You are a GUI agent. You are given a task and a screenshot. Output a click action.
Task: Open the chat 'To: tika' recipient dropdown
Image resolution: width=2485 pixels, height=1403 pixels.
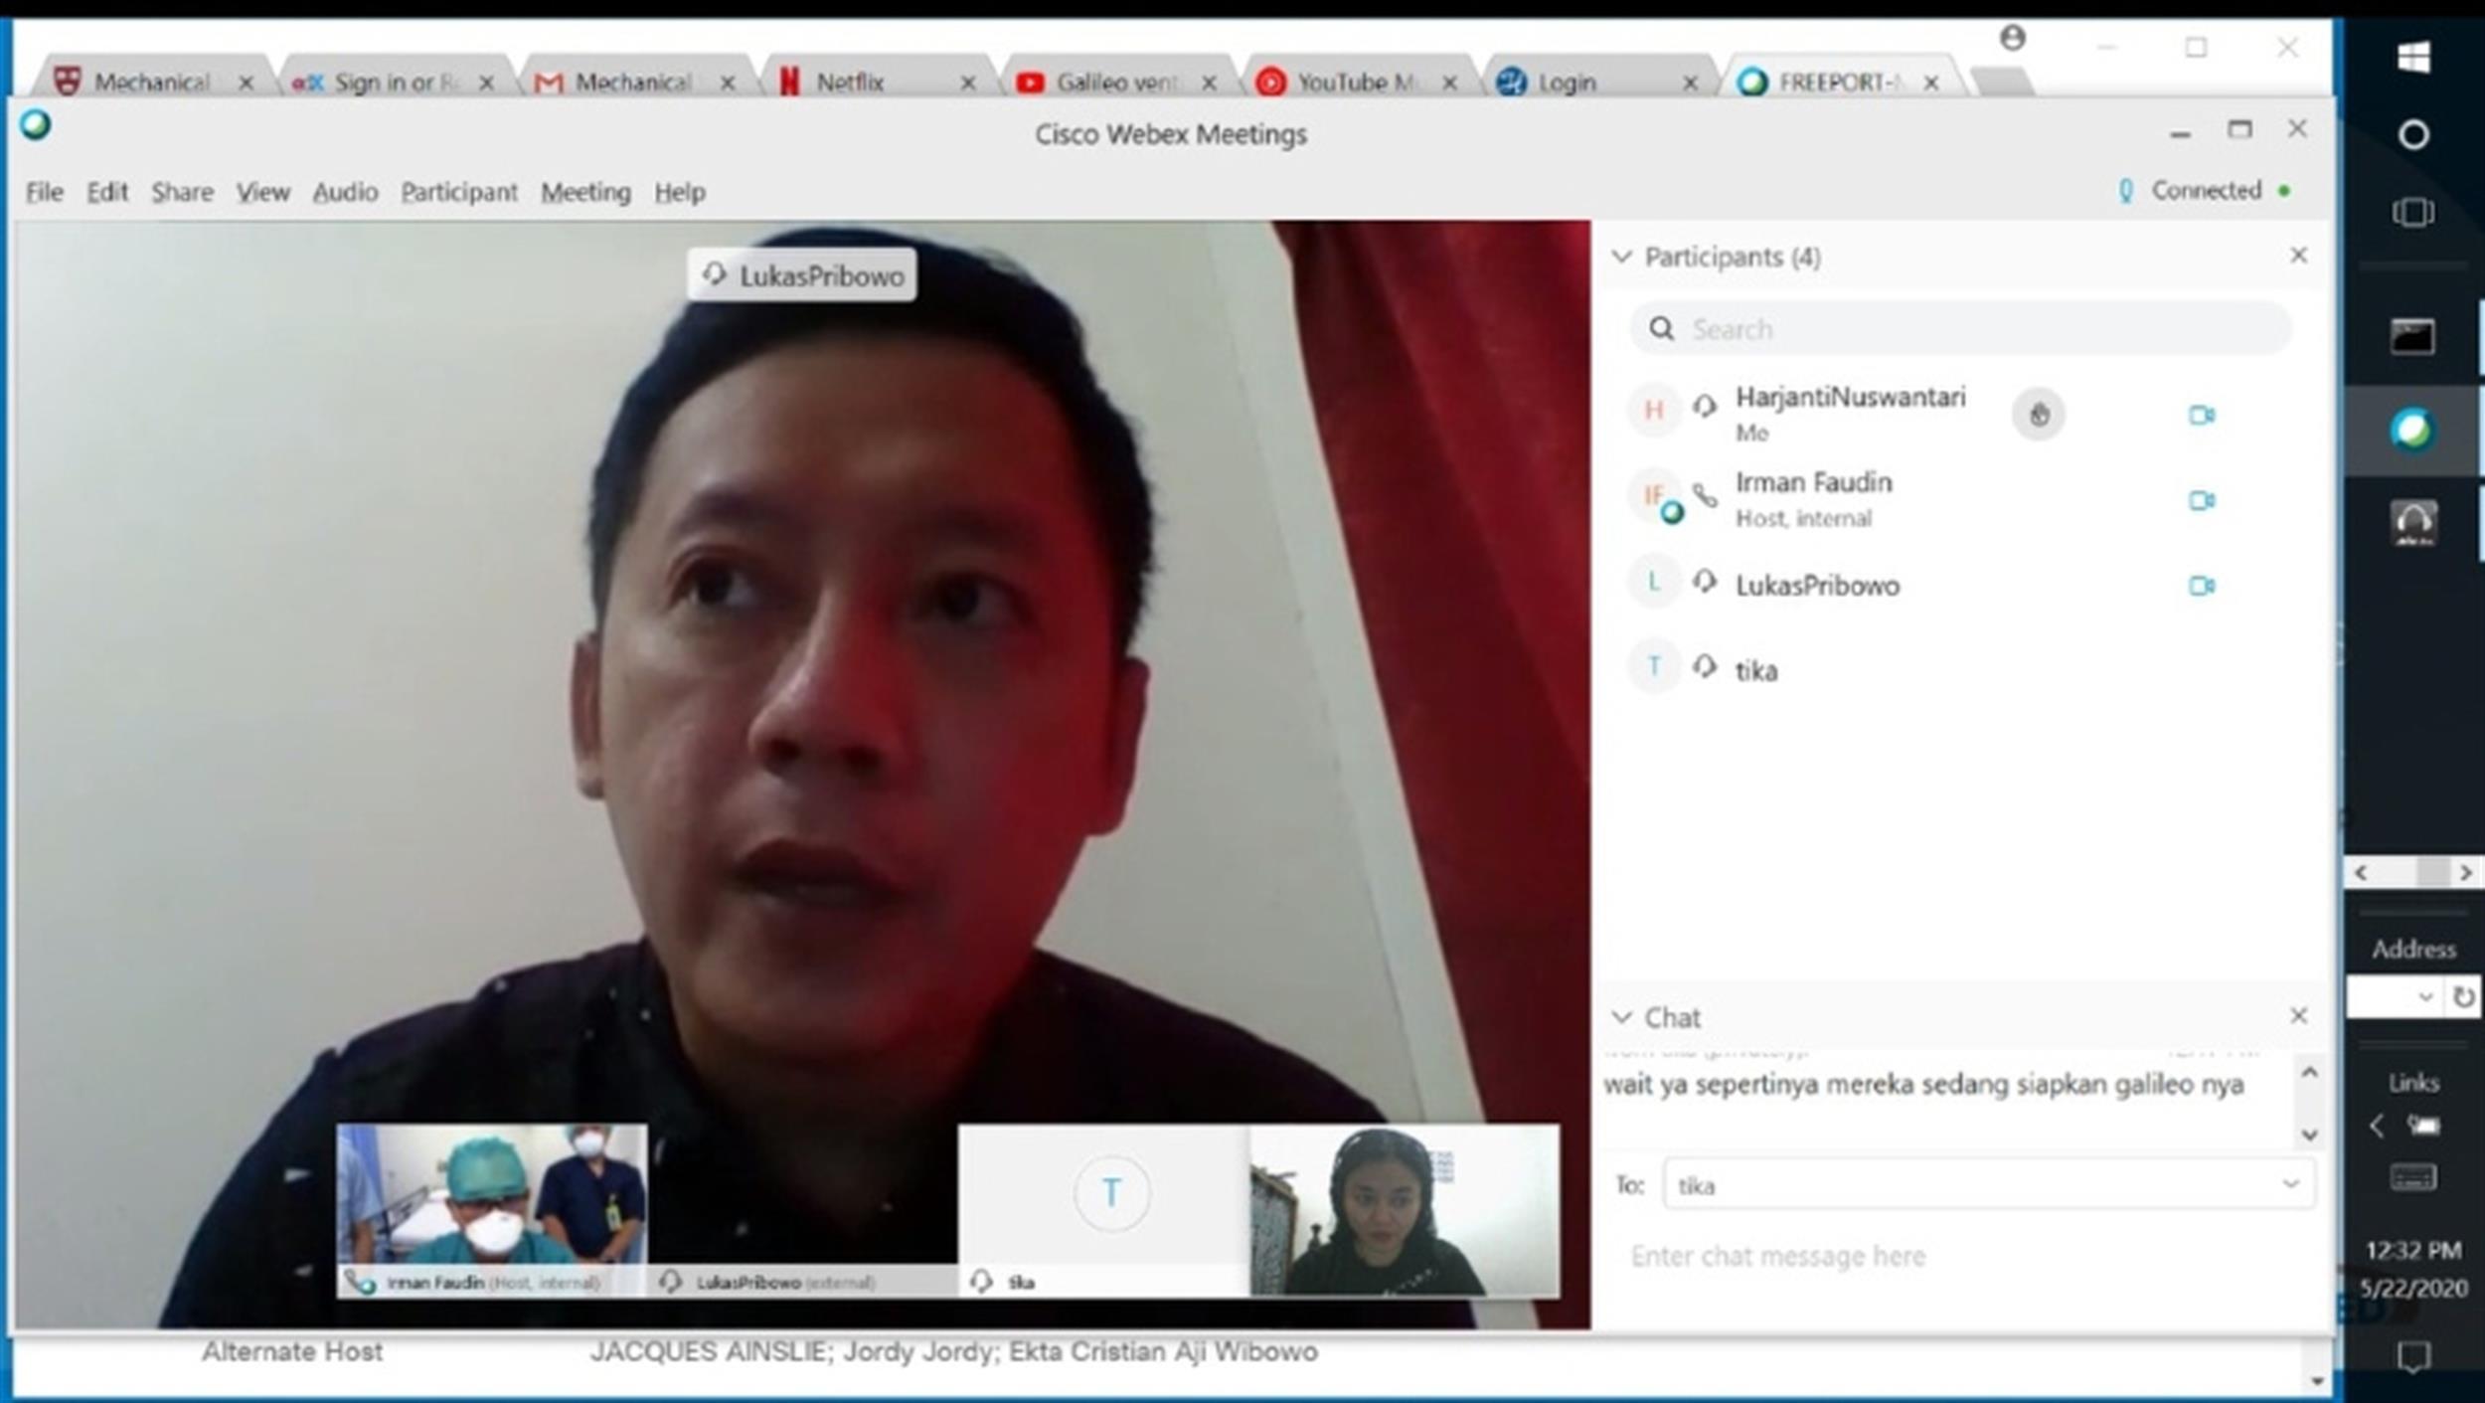[x=2290, y=1184]
